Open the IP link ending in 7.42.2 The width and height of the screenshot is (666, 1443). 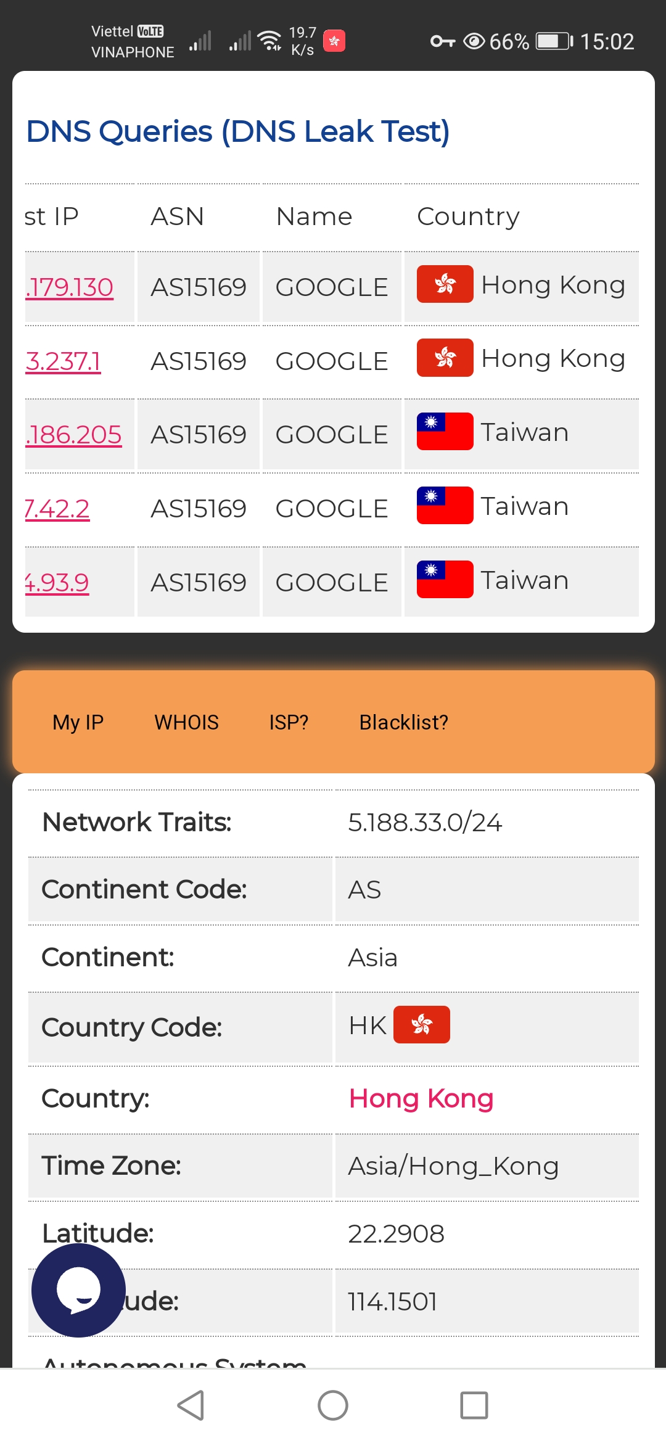57,509
